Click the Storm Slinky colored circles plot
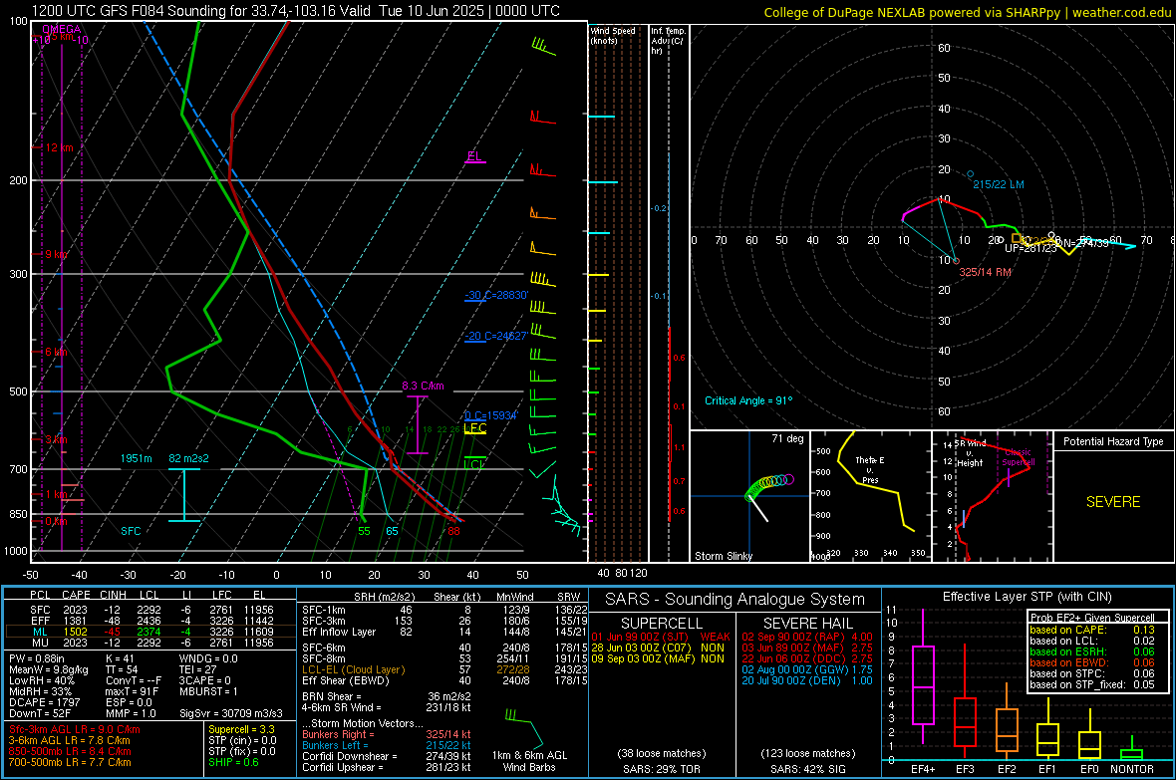Screen dimensions: 1176x780 (x=768, y=487)
